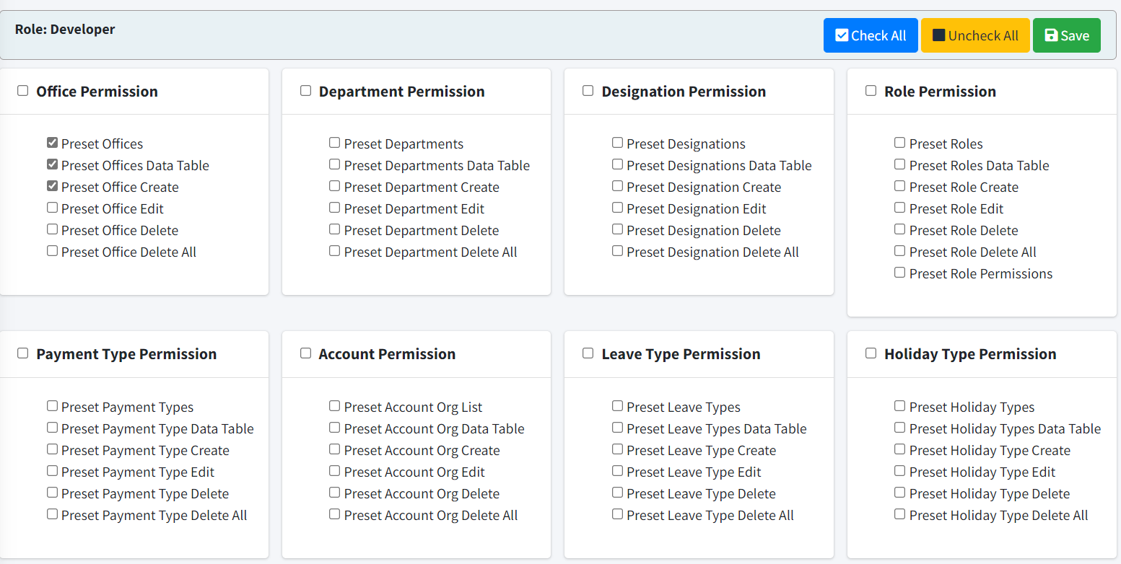Viewport: 1121px width, 564px height.
Task: Check Preset Role Permissions option
Action: pos(899,273)
